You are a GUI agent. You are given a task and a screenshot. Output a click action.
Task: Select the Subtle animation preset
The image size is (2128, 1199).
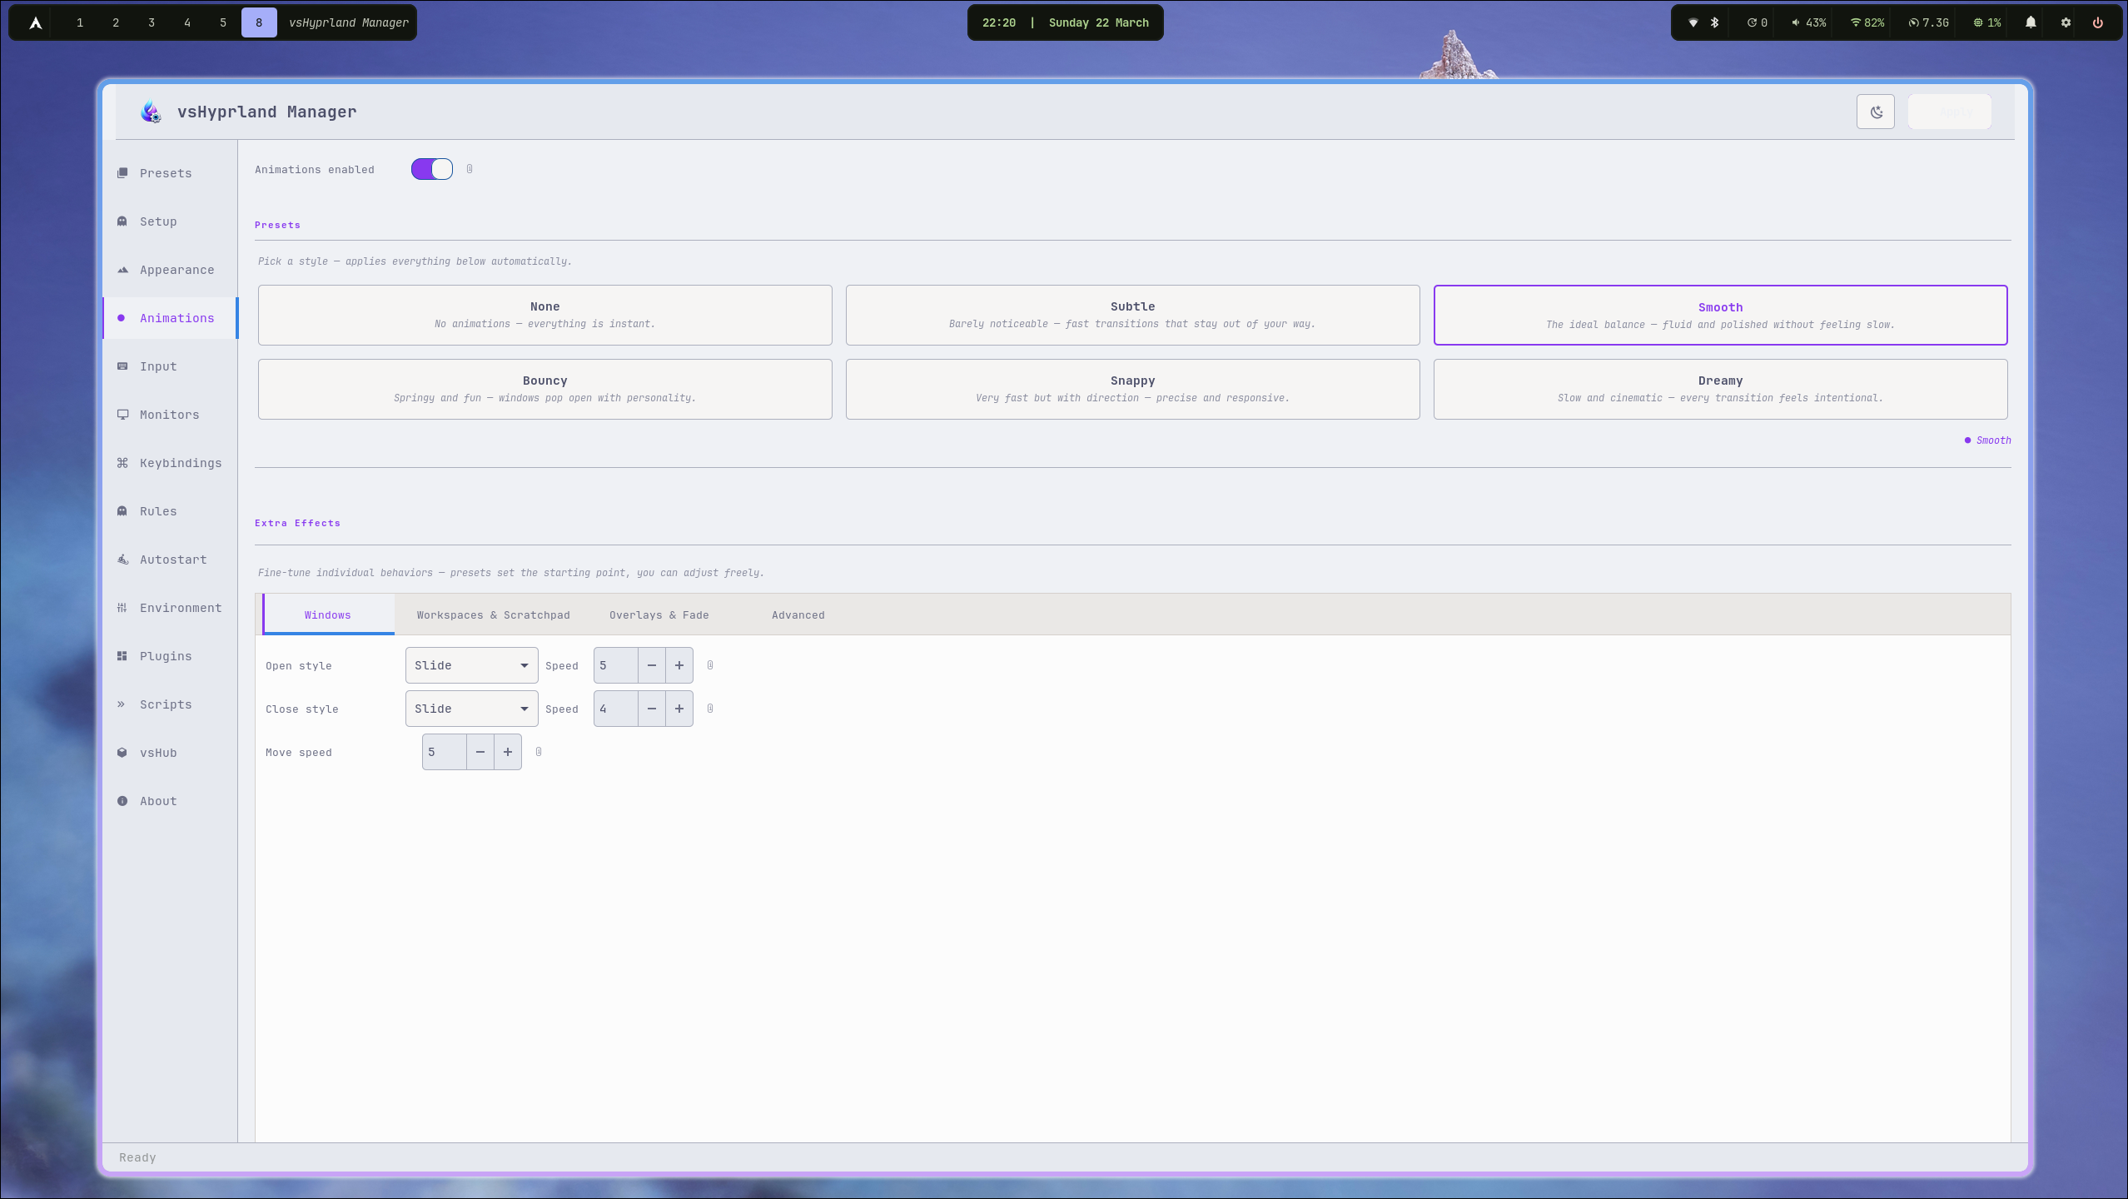click(1133, 315)
